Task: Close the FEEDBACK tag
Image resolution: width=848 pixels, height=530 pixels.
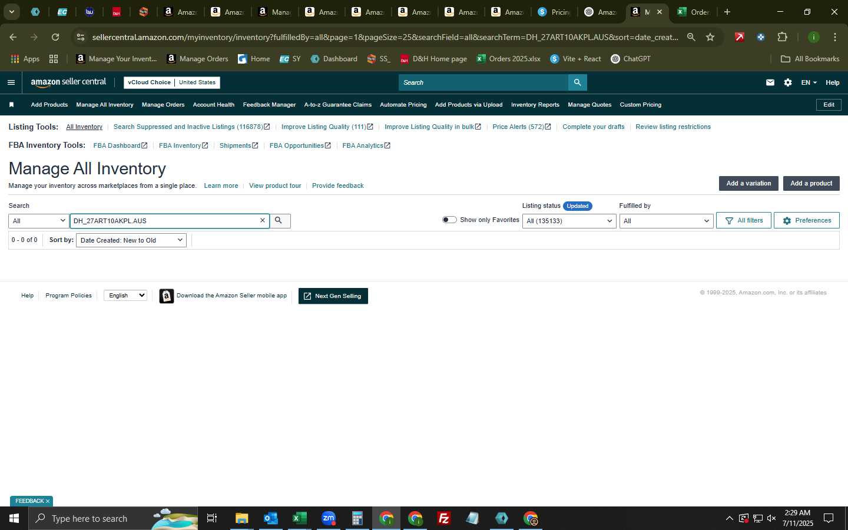Action: click(x=48, y=501)
